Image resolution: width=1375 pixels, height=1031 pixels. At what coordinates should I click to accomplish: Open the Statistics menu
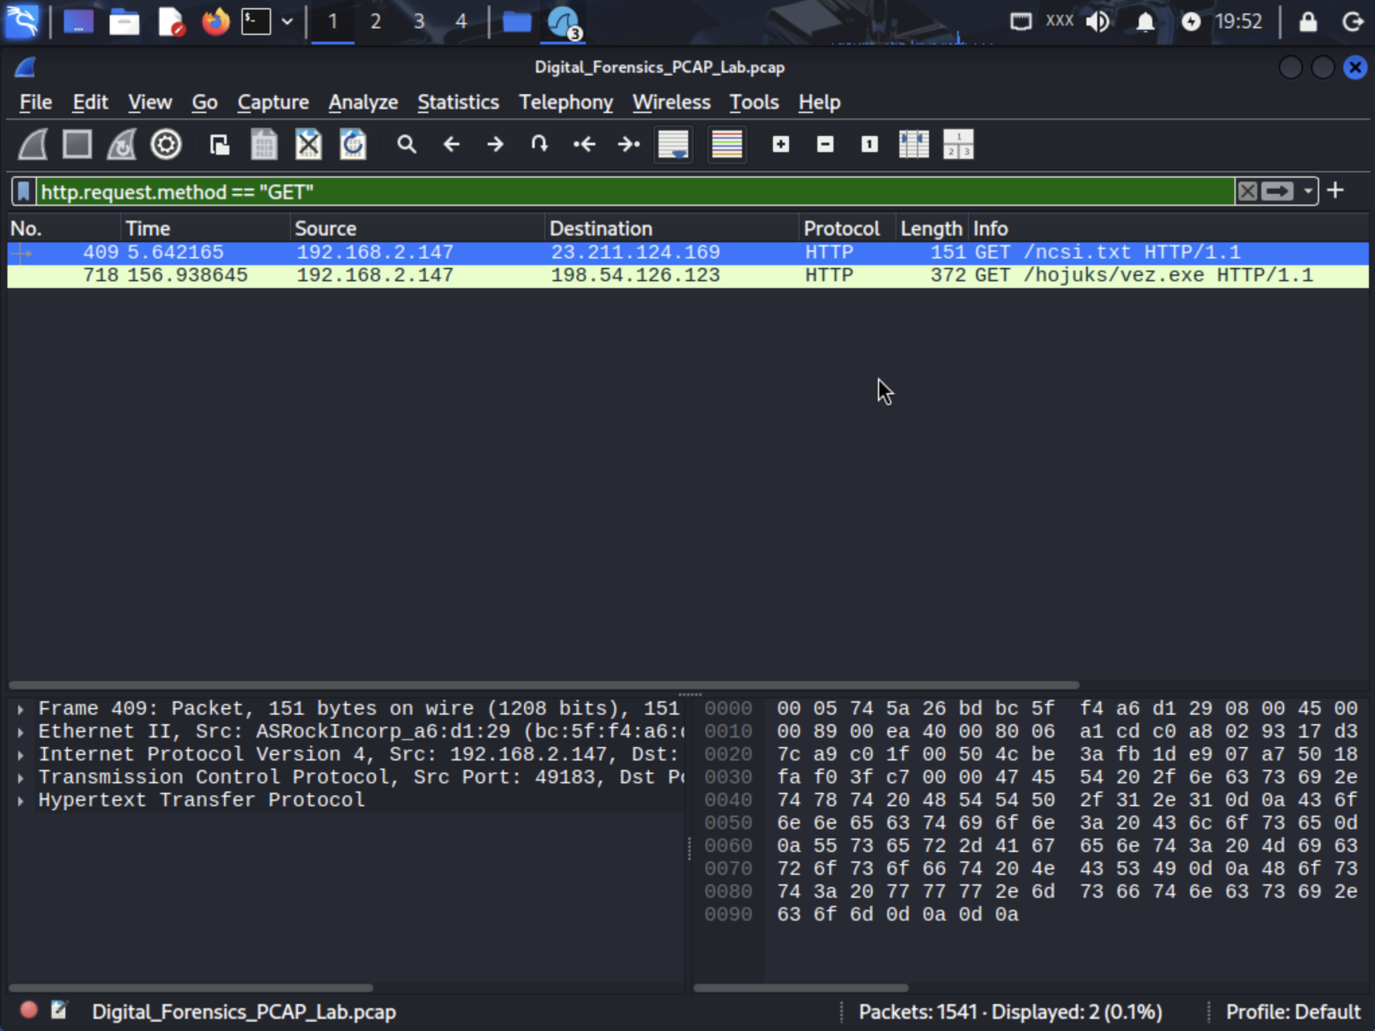point(457,102)
